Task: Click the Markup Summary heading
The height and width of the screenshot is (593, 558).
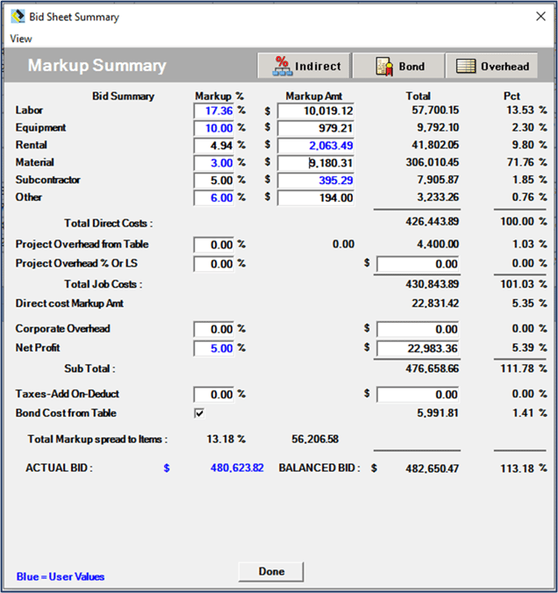Action: [x=97, y=66]
